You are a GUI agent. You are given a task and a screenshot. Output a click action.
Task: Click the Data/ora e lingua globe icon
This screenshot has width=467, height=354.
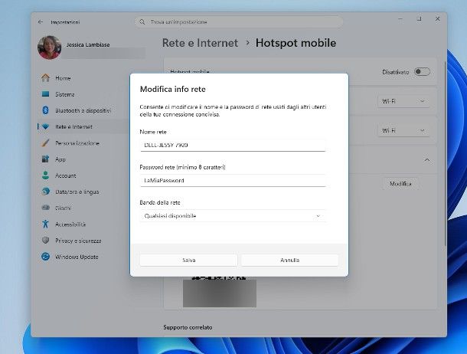click(46, 192)
